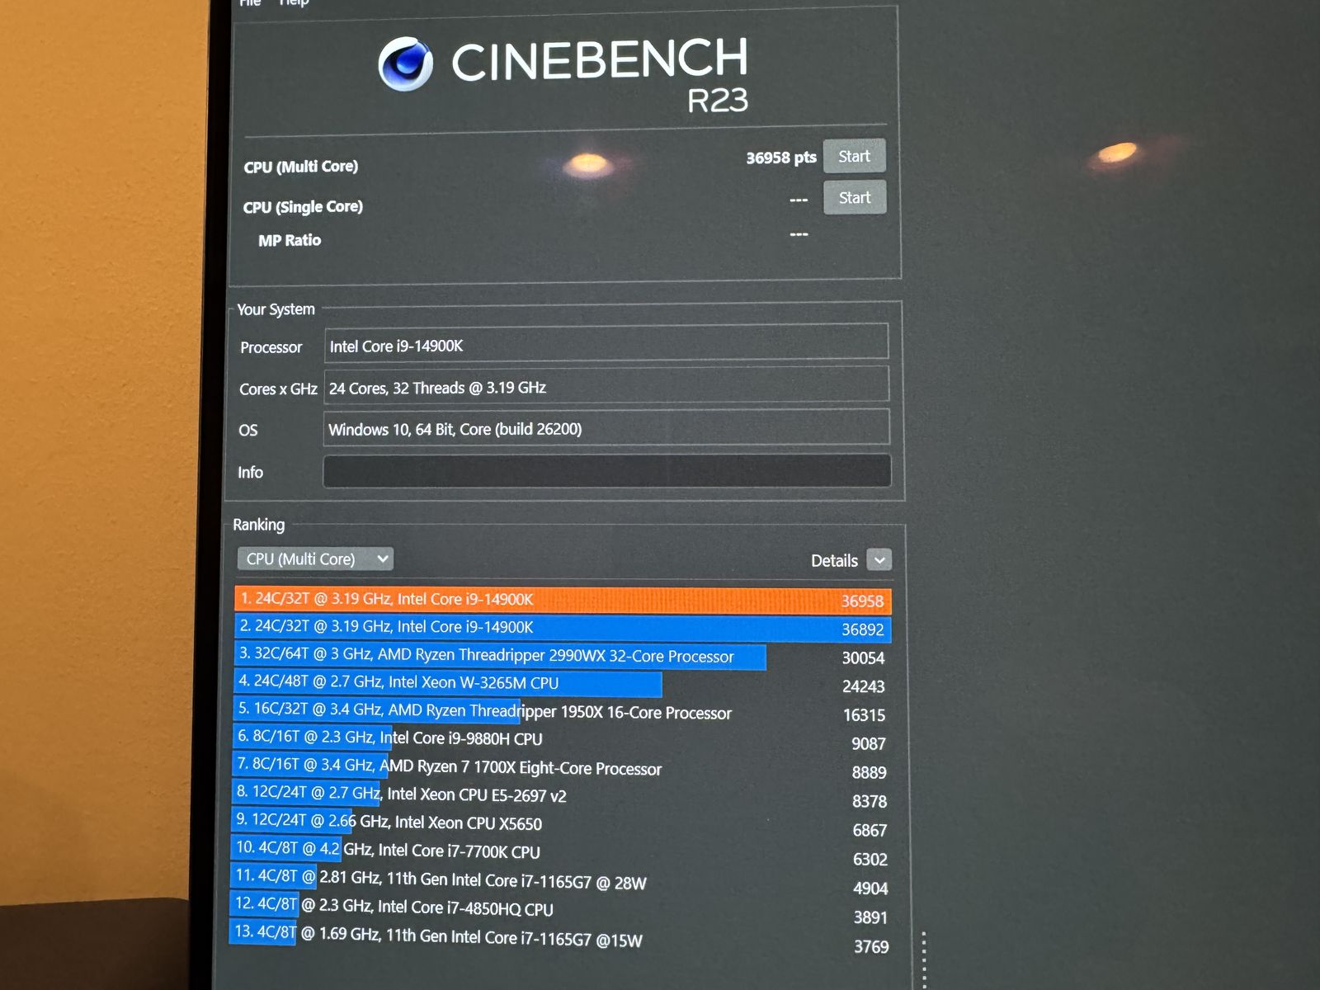
Task: Click the Processor field Intel Core i9-14900K
Action: click(606, 343)
